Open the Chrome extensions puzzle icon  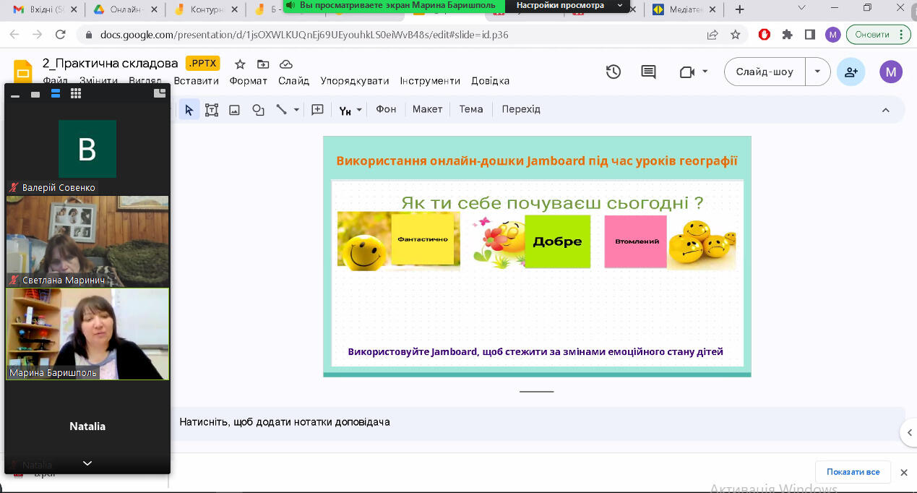click(x=788, y=34)
